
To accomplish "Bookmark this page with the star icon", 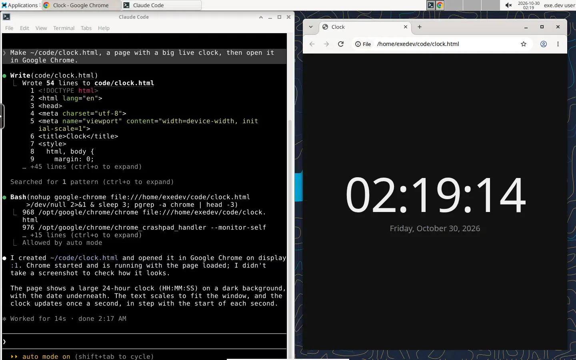I will (x=524, y=44).
